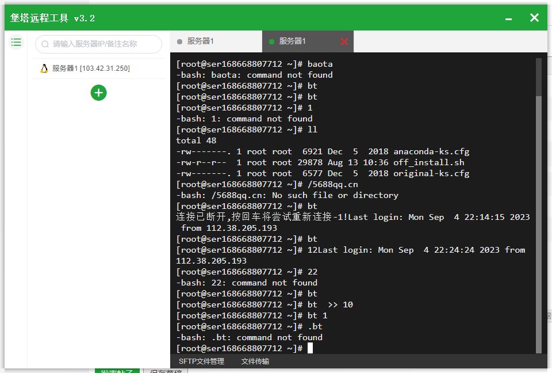Click '/5688qq.cn: No such file' error line
This screenshot has width=552, height=373.
coord(287,195)
